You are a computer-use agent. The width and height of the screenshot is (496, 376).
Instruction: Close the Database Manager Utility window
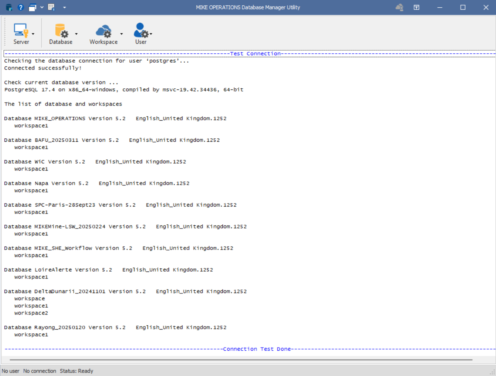coord(486,7)
